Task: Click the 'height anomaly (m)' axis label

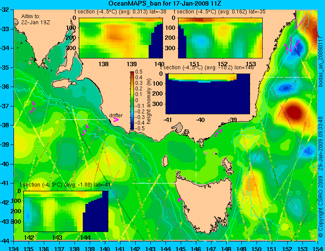Action: pos(149,101)
